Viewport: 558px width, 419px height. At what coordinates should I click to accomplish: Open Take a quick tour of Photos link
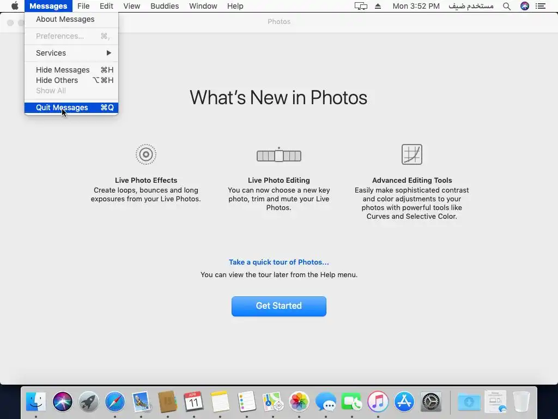coord(278,262)
